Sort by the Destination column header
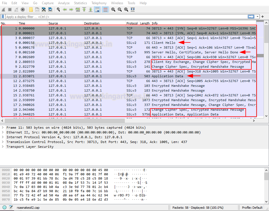This screenshot has height=211, width=269. pyautogui.click(x=104, y=23)
